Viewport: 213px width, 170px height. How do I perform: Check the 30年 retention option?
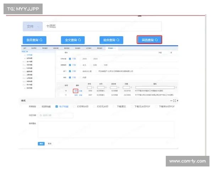pyautogui.click(x=91, y=65)
